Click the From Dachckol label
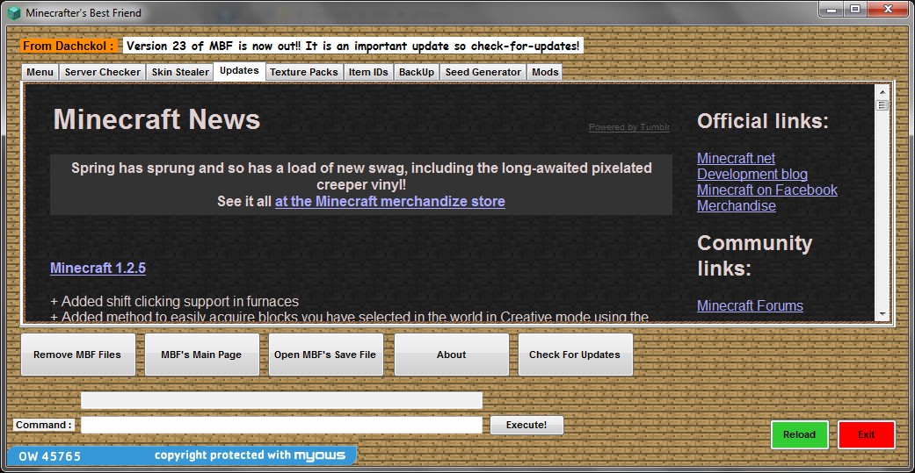Viewport: 915px width, 473px height. (69, 46)
